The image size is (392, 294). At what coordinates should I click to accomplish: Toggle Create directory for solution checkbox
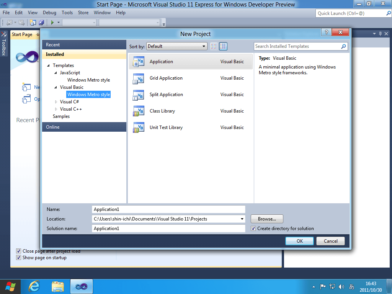(x=253, y=229)
